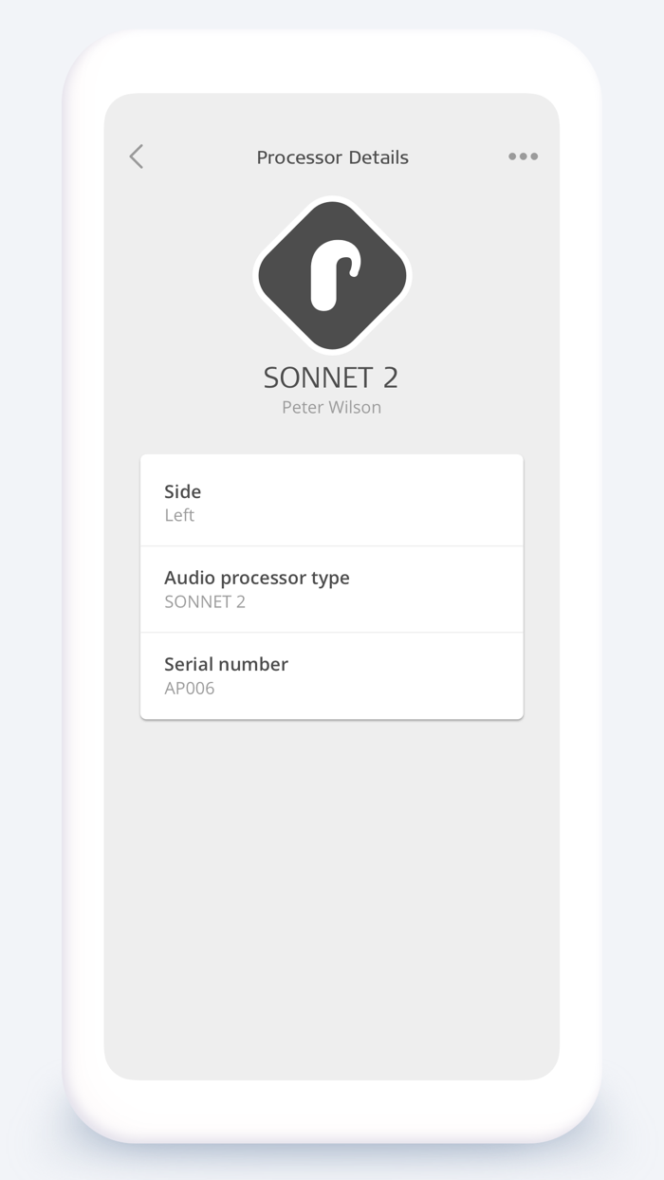
Task: Select the Left side setting
Action: tap(179, 515)
